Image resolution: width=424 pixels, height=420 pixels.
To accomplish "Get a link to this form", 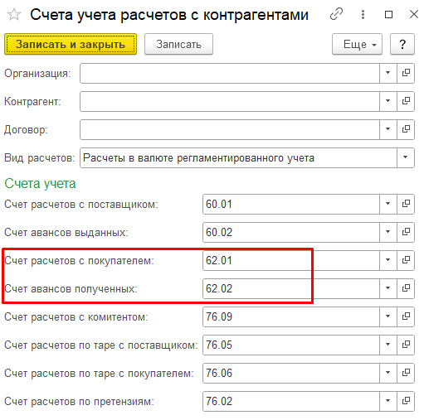I will click(x=336, y=14).
